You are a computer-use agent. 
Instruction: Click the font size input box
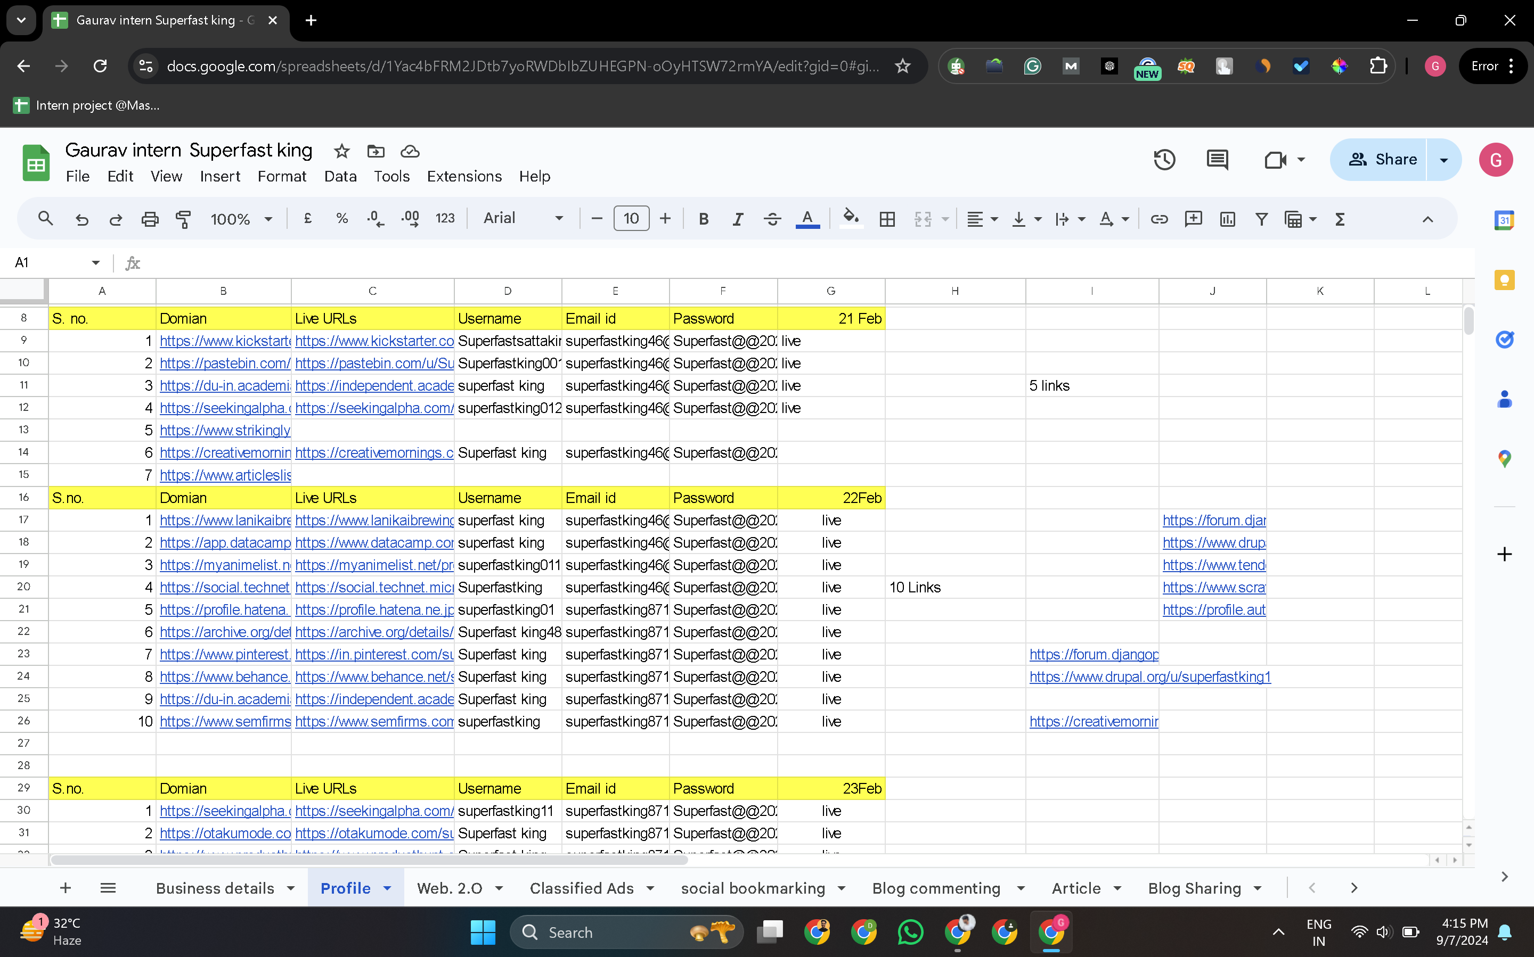coord(631,218)
